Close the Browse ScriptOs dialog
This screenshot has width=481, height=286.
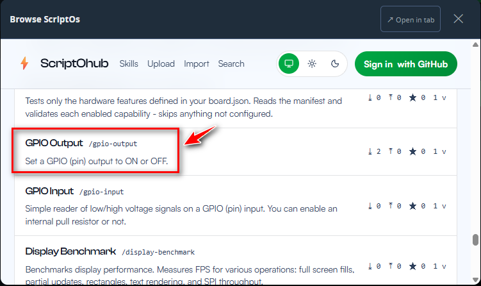[459, 19]
